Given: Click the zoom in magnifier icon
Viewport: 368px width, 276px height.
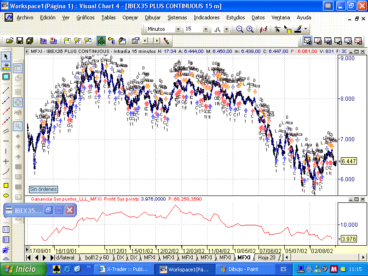Looking at the screenshot, I should 250,29.
